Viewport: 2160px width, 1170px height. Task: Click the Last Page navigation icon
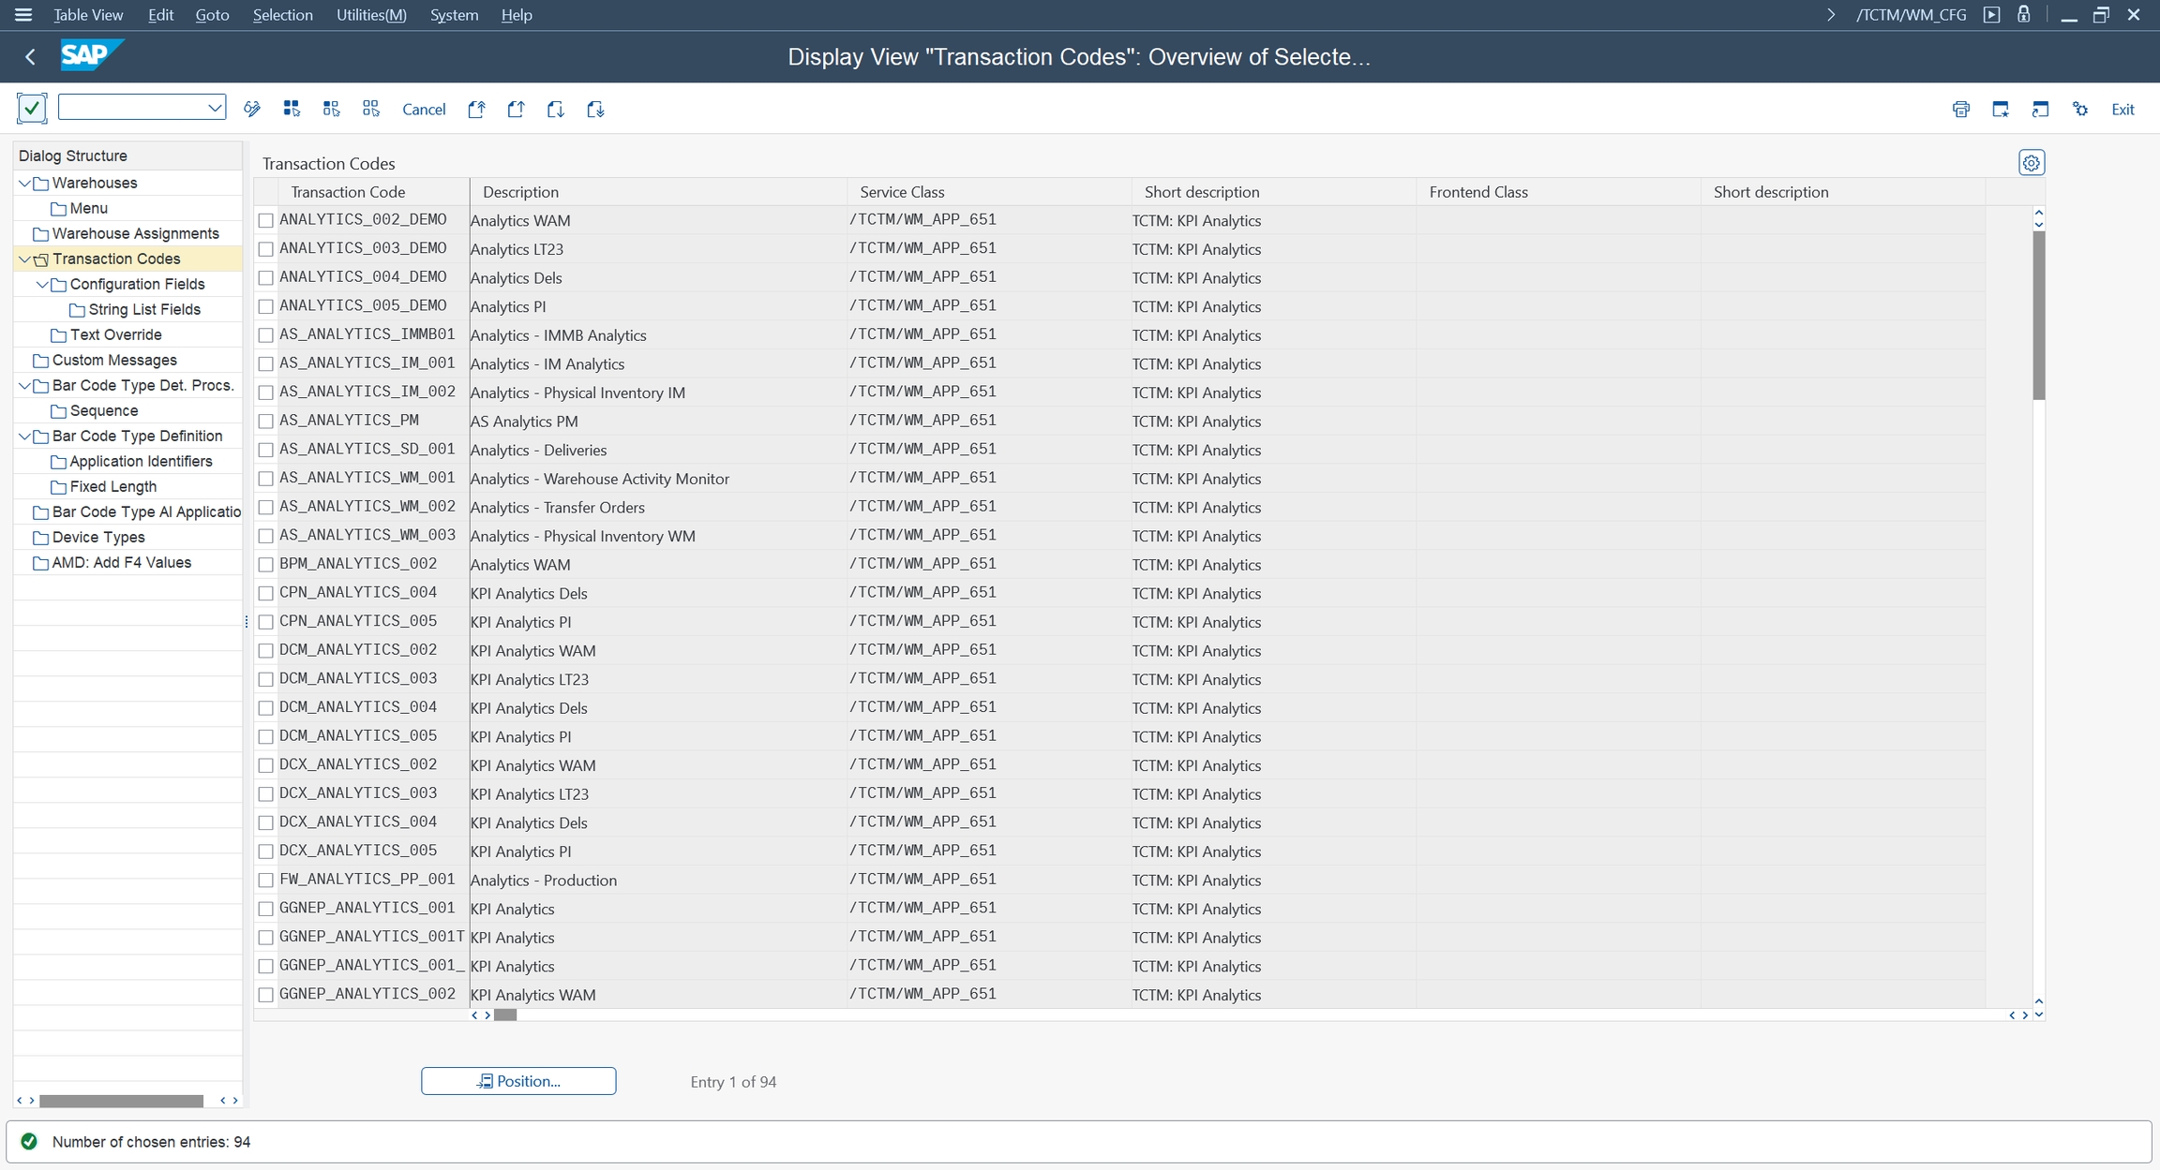click(595, 109)
